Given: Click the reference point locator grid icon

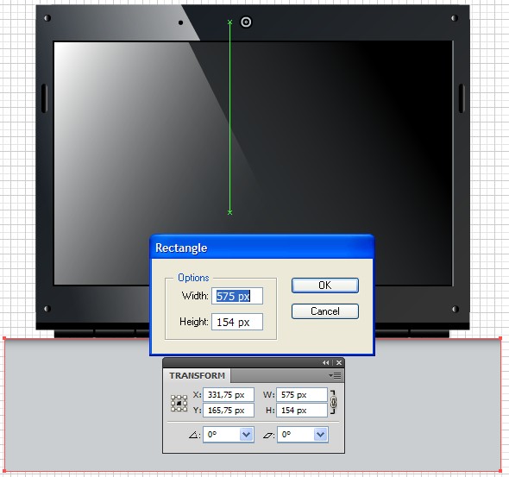Looking at the screenshot, I should (x=179, y=404).
